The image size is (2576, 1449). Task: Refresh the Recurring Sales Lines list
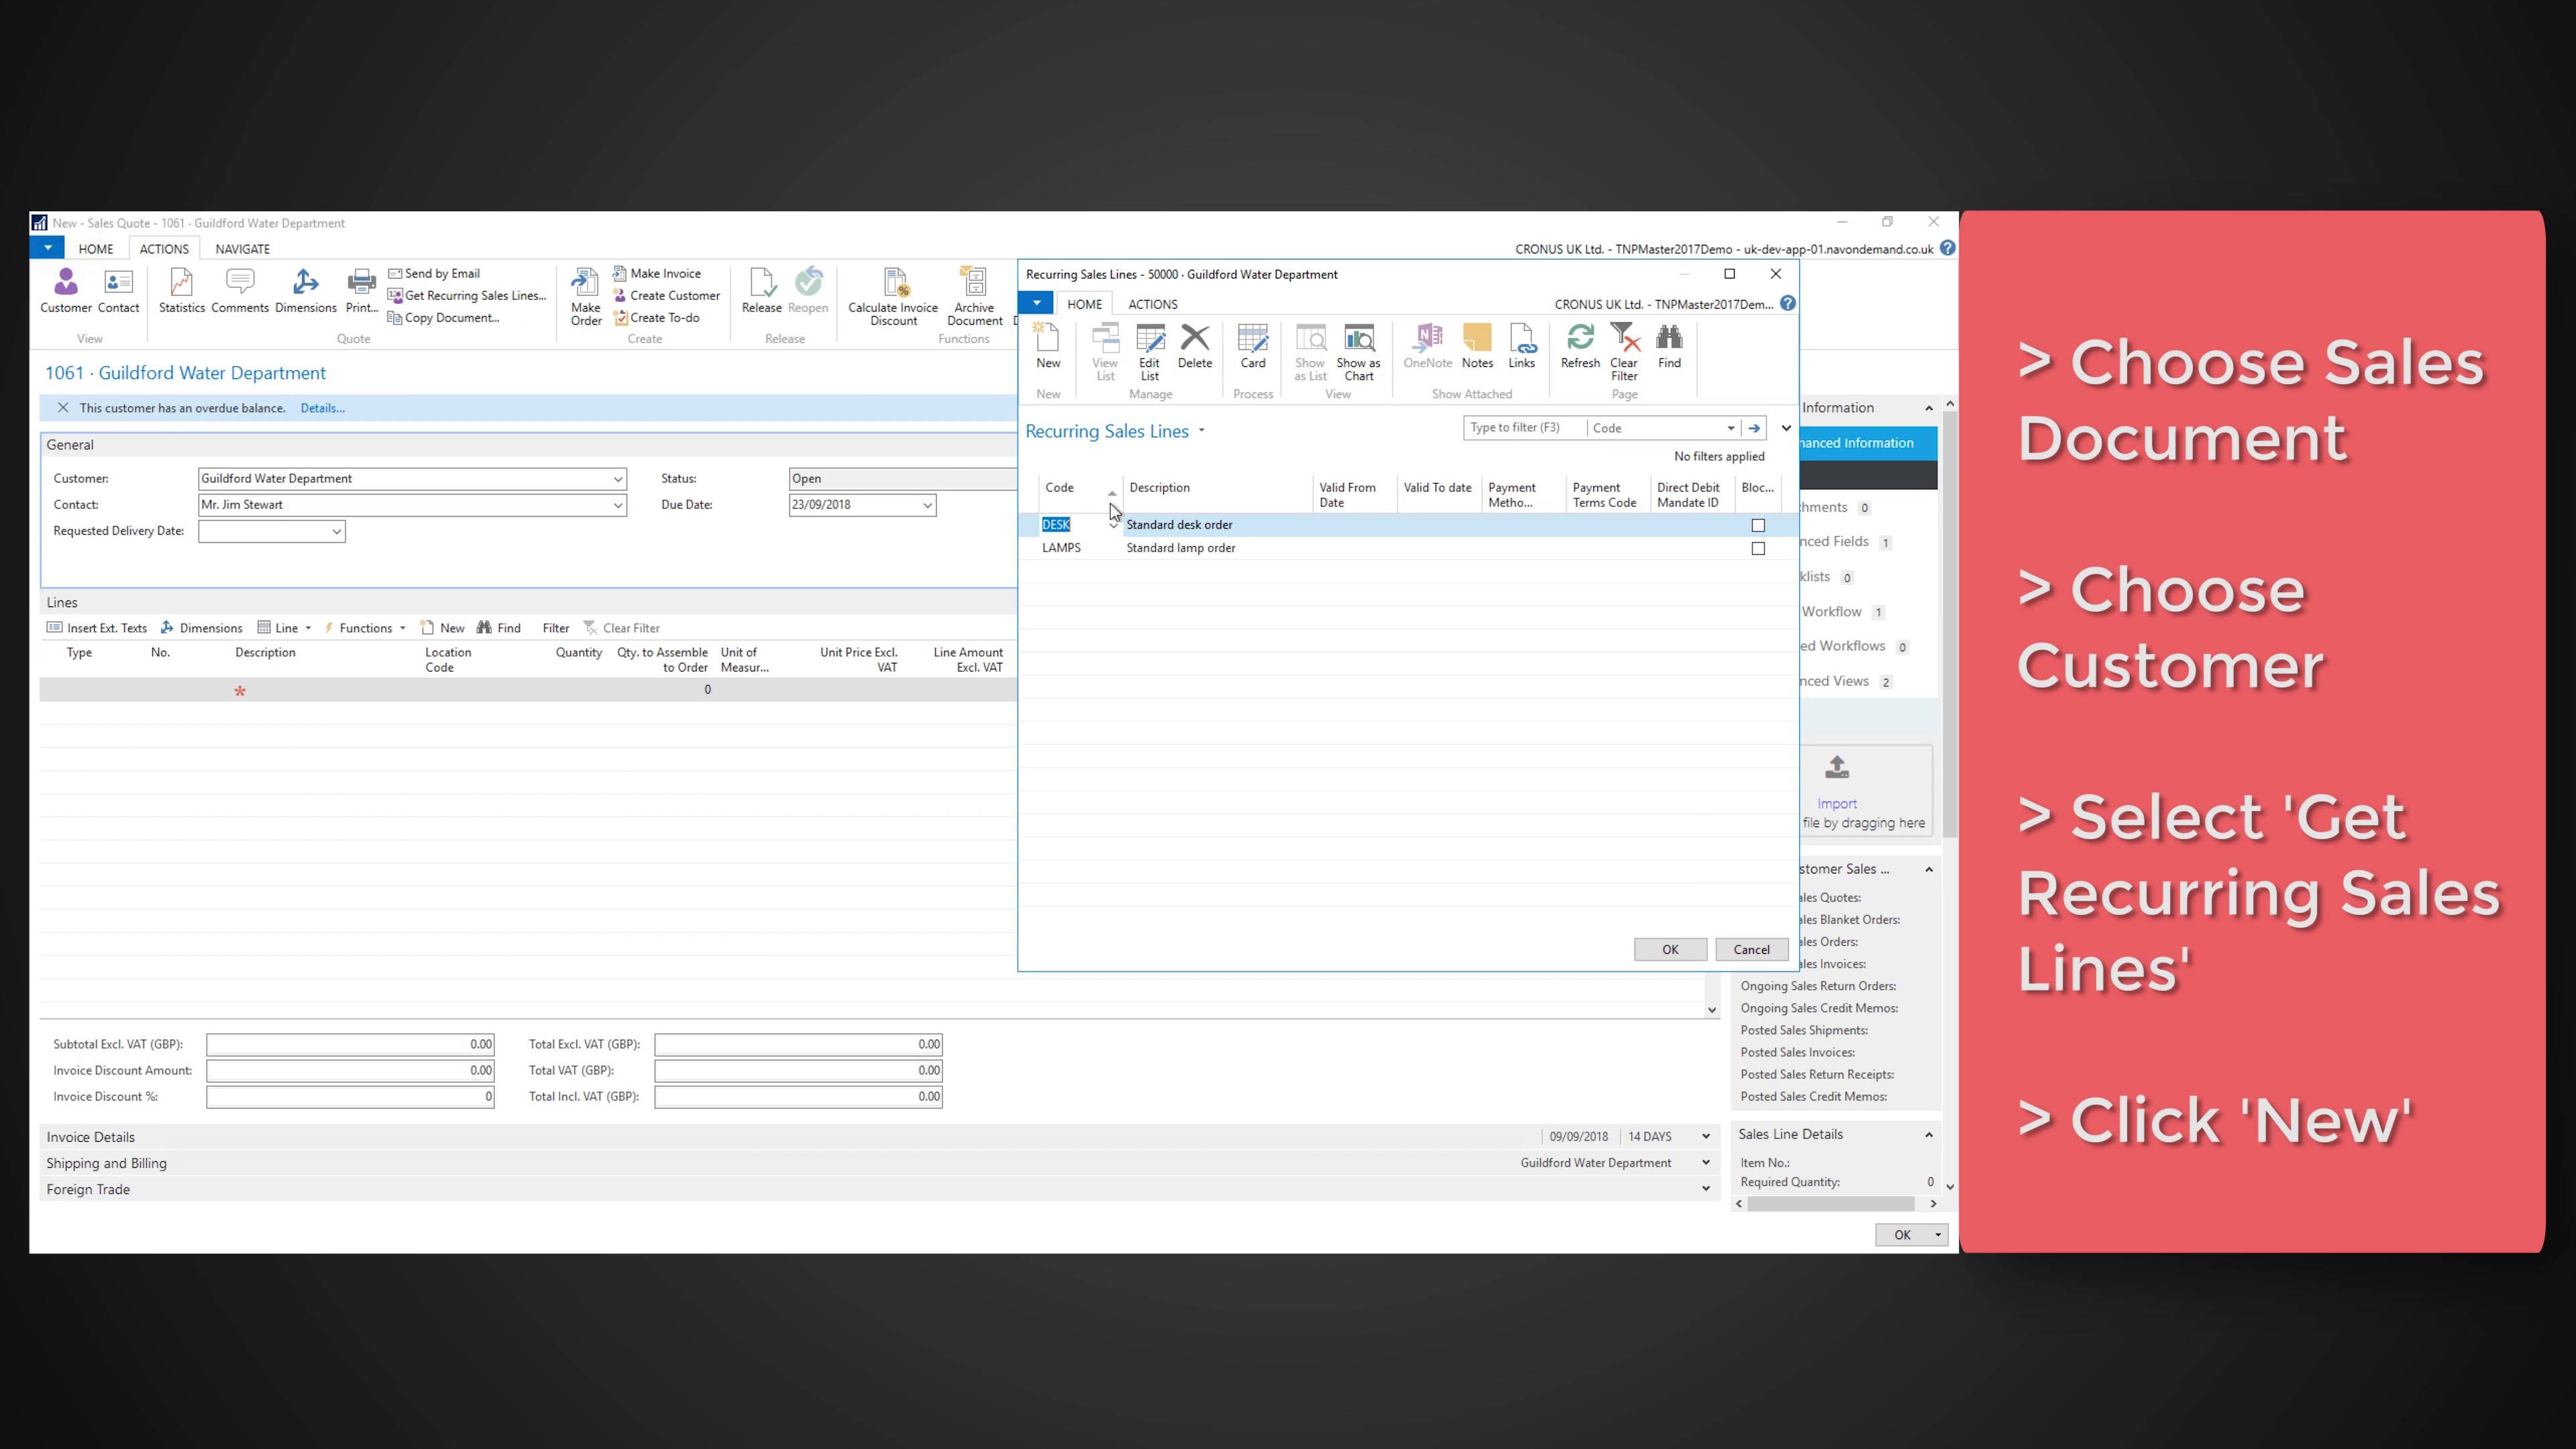click(x=1580, y=348)
